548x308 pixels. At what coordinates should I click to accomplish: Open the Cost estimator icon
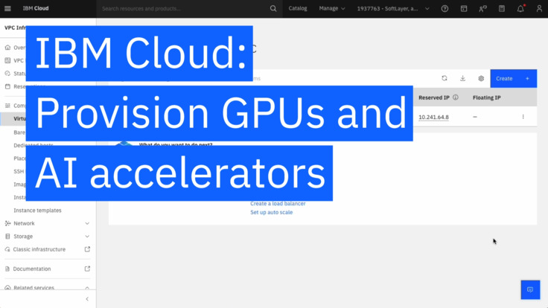(x=502, y=8)
